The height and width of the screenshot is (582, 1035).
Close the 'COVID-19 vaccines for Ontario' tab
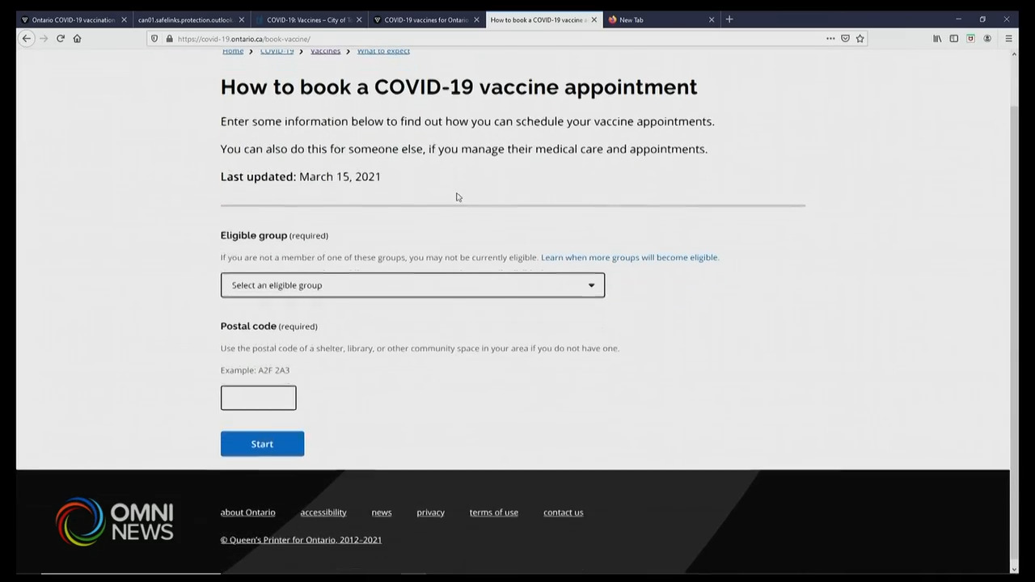tap(476, 19)
